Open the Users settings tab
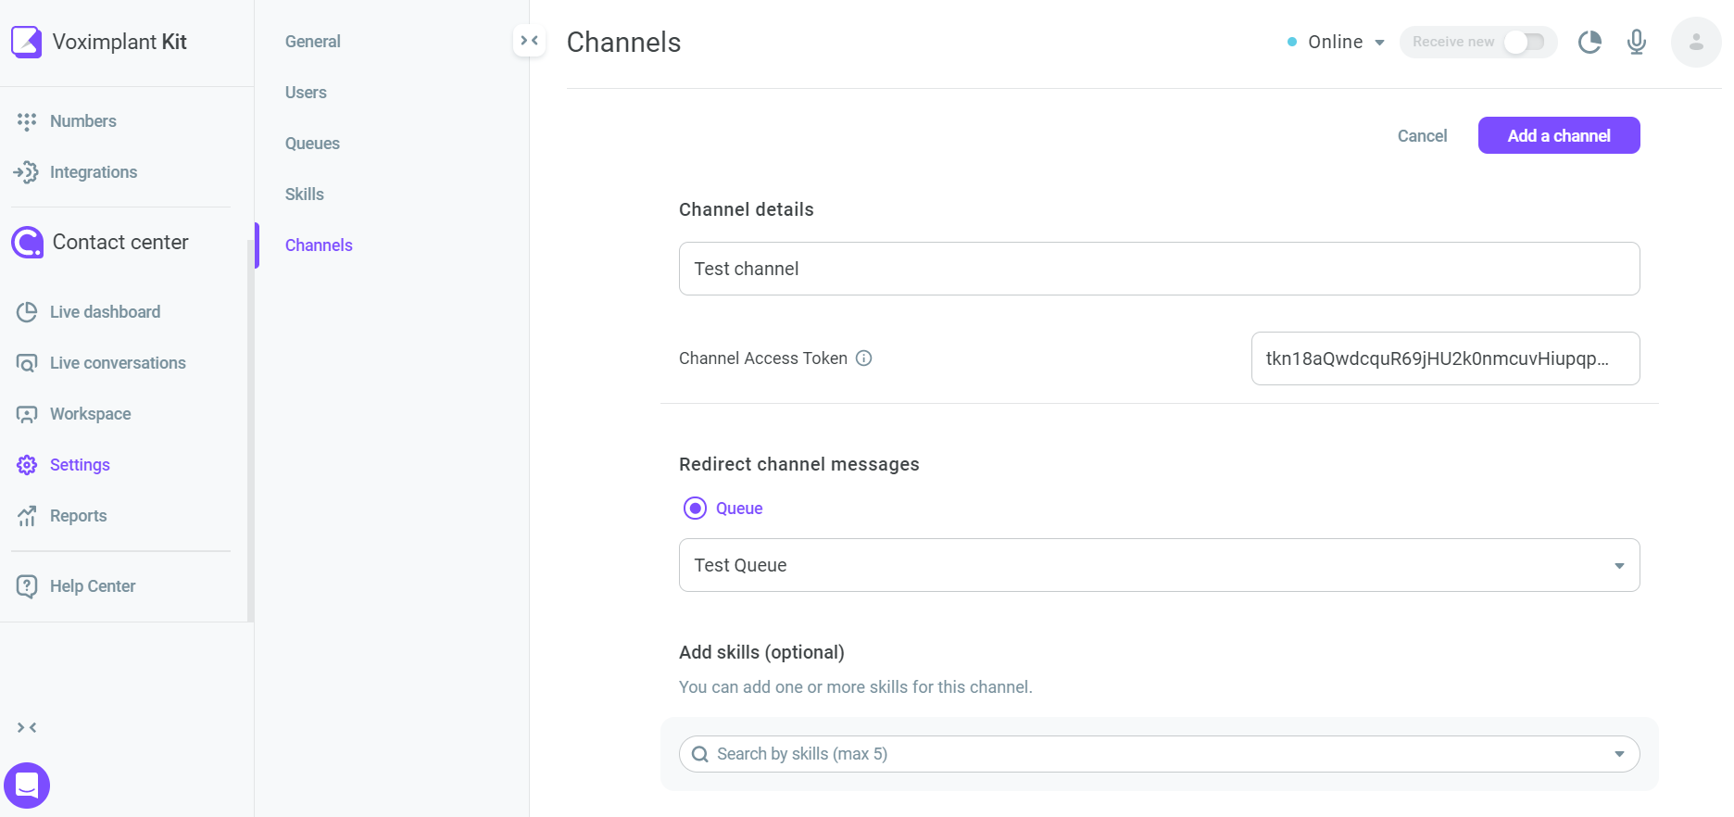1734x817 pixels. [x=306, y=93]
